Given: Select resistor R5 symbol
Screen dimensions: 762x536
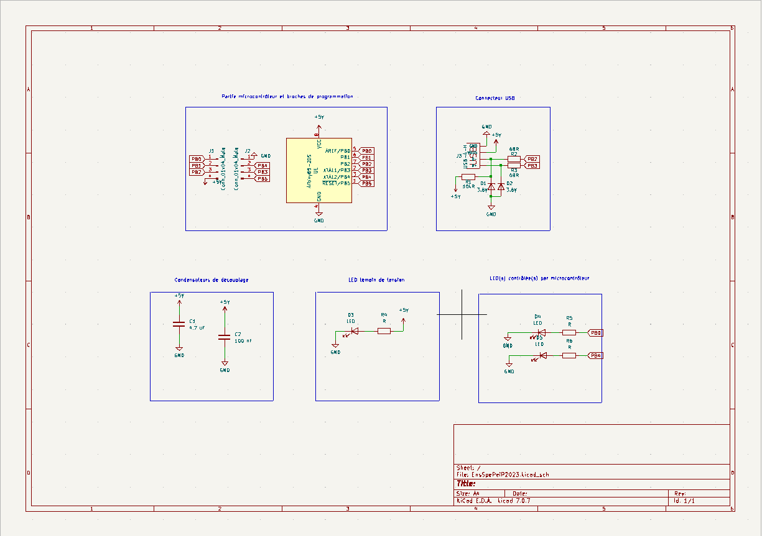Looking at the screenshot, I should (569, 332).
